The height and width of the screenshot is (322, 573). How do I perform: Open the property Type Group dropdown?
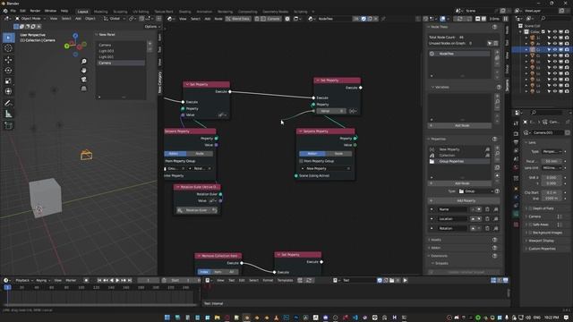(x=475, y=191)
